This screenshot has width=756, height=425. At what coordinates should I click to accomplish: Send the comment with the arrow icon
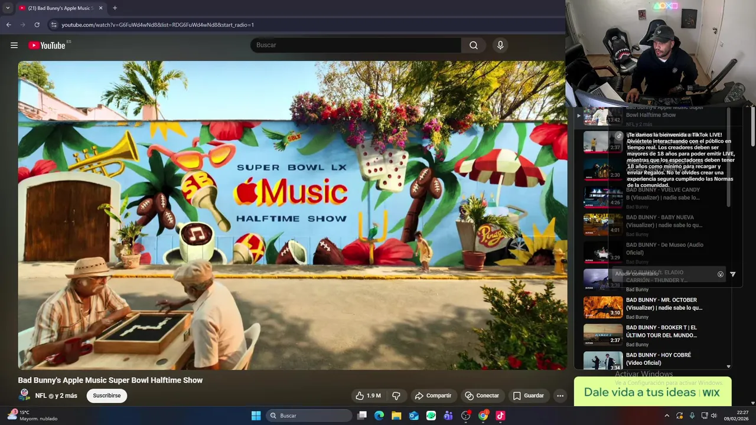click(733, 274)
